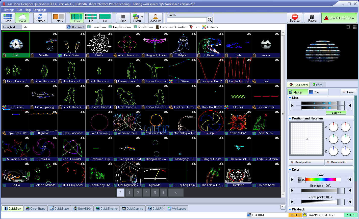This screenshot has width=359, height=219.
Task: Switch to the QuickTimeline tab
Action: pos(107,208)
